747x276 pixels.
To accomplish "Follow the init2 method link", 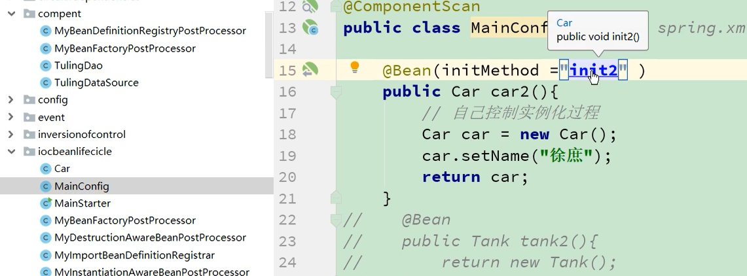I will (x=594, y=71).
